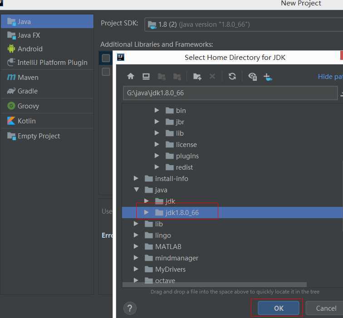Select the install-info folder row
Viewport: 343px width, 318px height.
tap(232, 179)
